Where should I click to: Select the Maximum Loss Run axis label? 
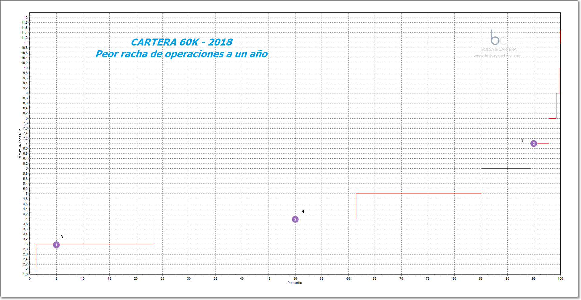[x=20, y=143]
